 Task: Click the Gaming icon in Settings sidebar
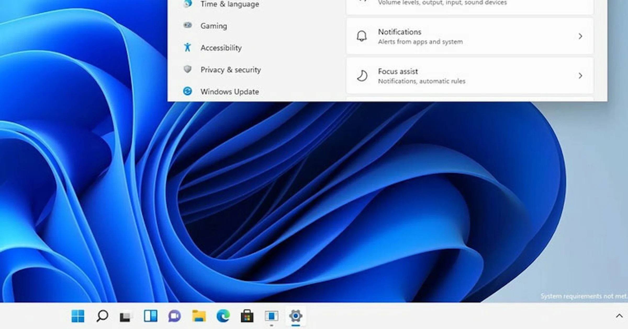187,25
